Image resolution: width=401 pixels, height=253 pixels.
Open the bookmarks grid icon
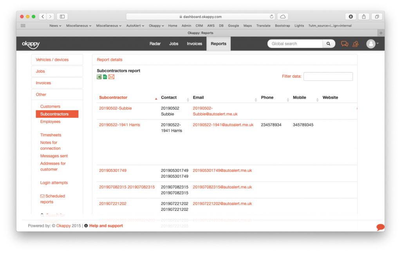pos(23,25)
